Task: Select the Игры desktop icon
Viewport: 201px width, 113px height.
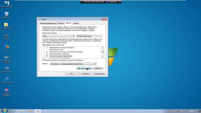Action: (7, 48)
